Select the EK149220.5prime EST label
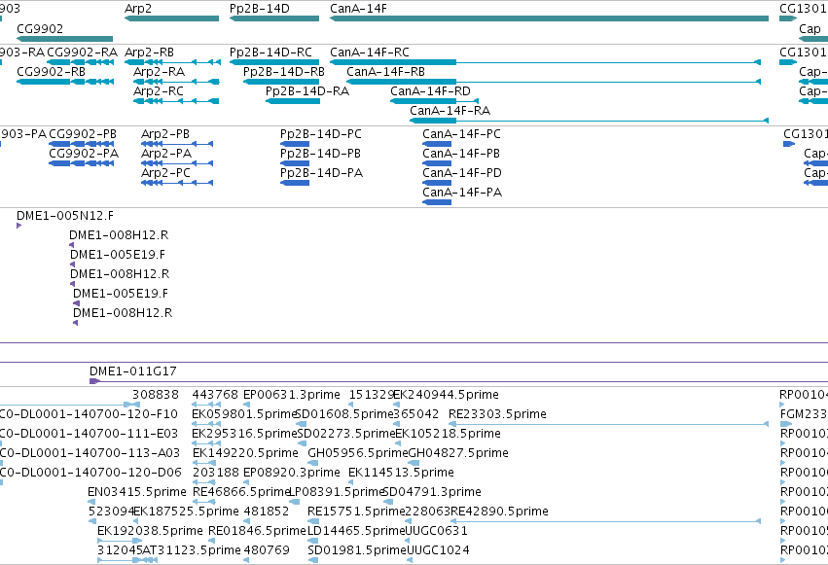 (245, 452)
